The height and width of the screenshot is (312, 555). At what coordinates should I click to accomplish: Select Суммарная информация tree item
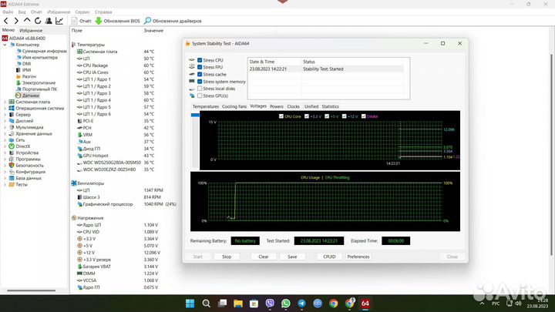pos(41,51)
